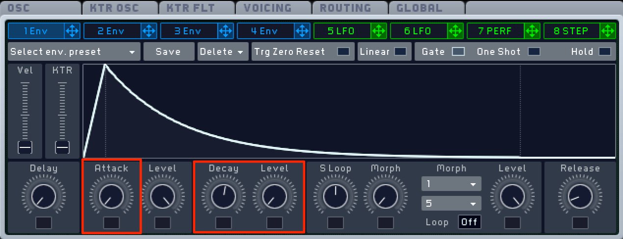Click the move-arrows icon beside 2 Env

coord(149,31)
